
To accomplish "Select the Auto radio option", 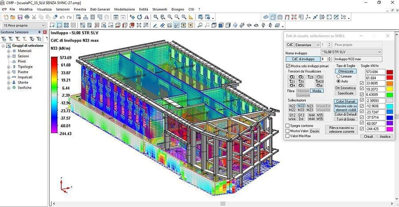I will pyautogui.click(x=338, y=81).
